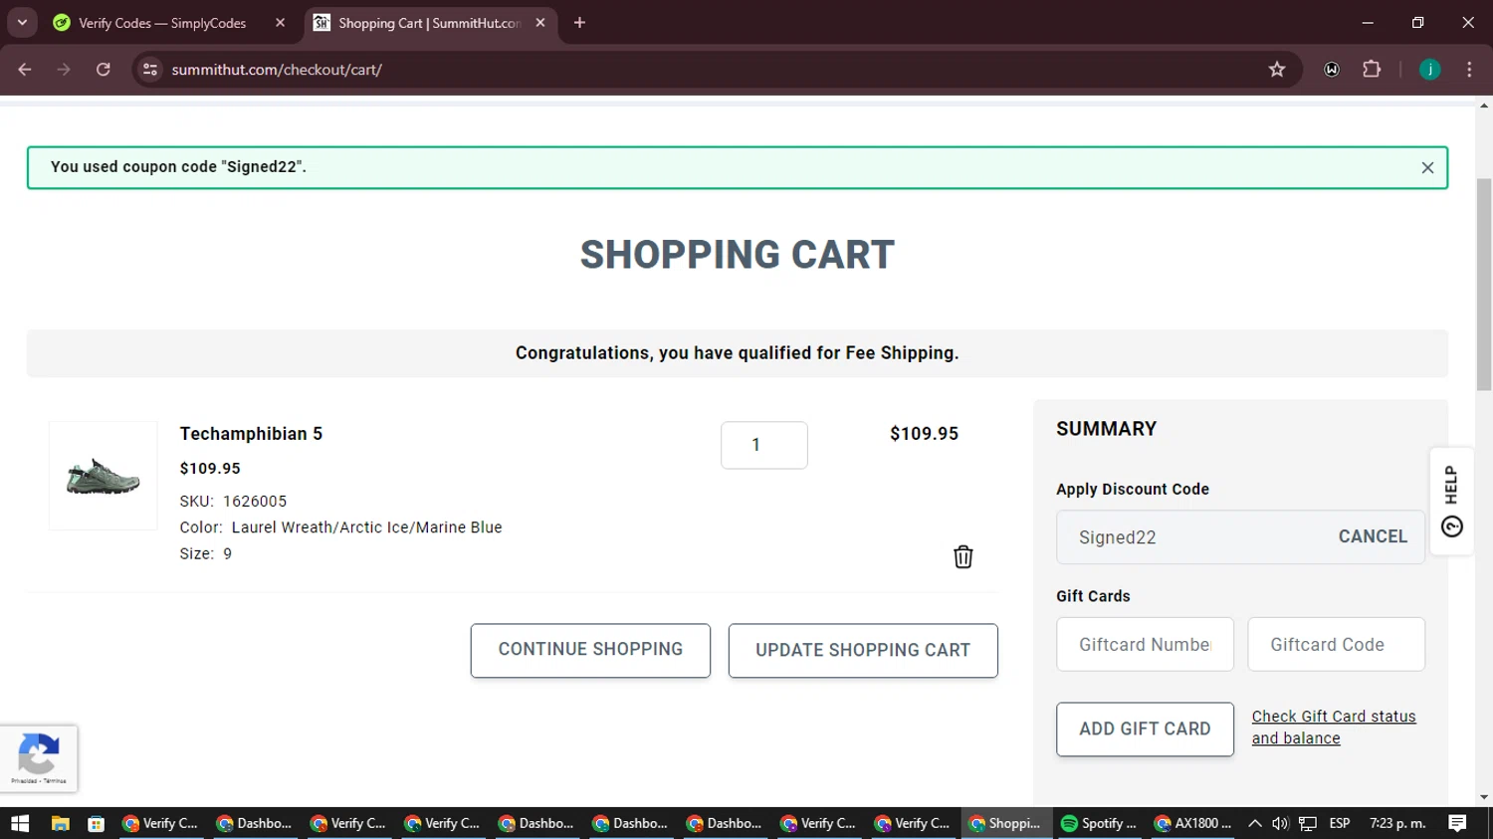Open a new browser tab
Screen dimensions: 1493x839
(x=579, y=23)
